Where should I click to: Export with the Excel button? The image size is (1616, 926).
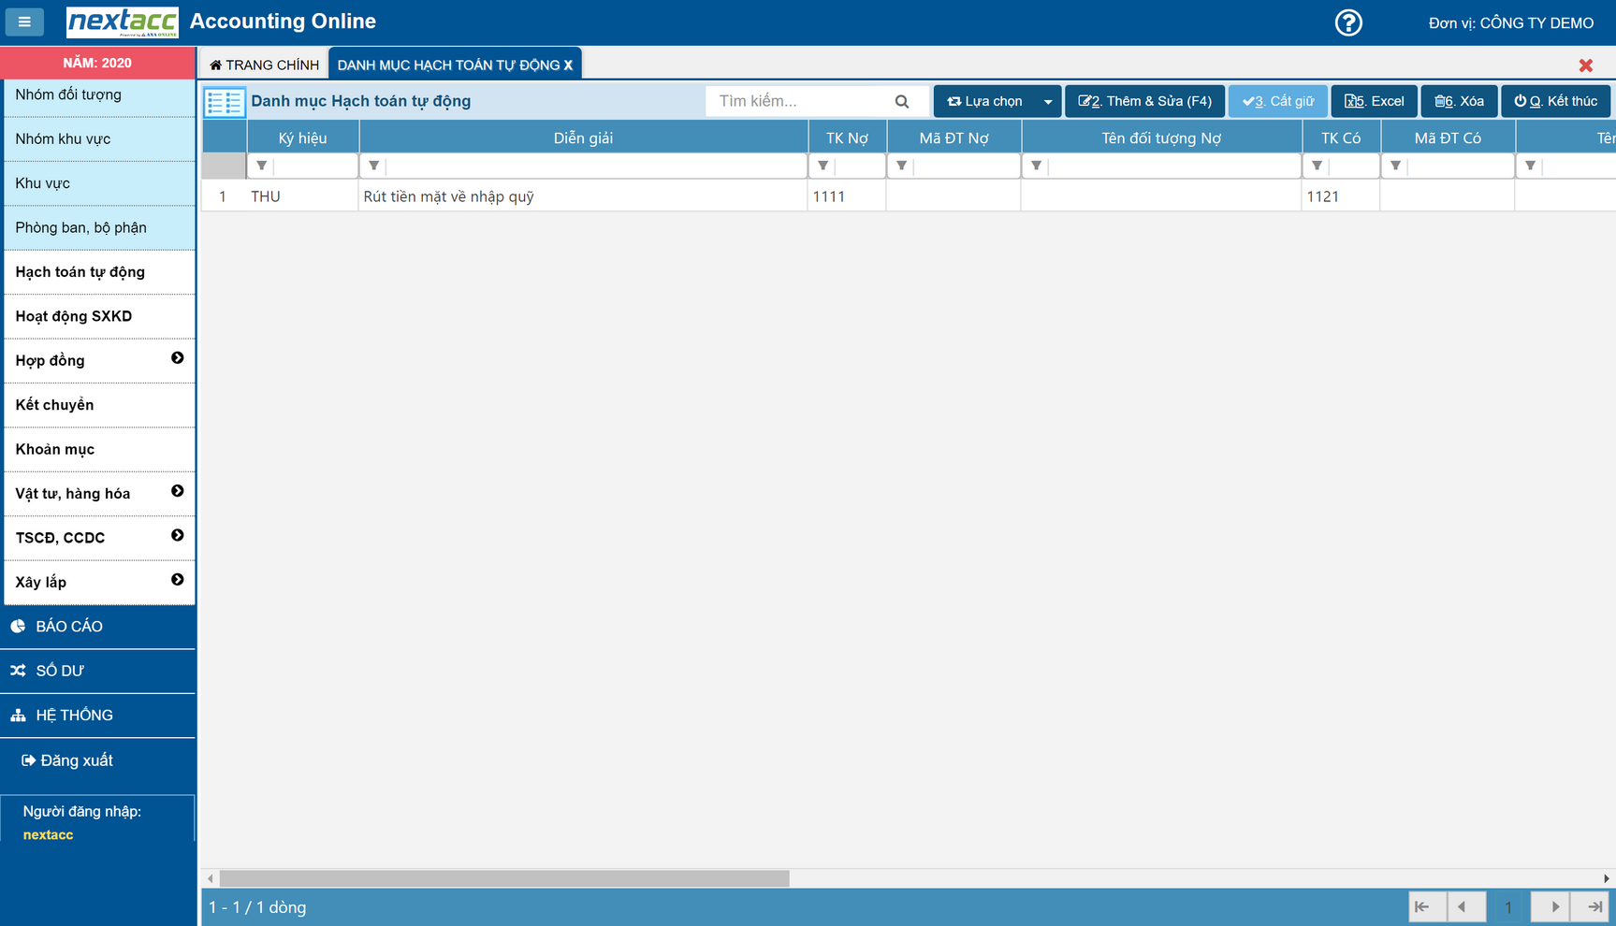(x=1374, y=101)
